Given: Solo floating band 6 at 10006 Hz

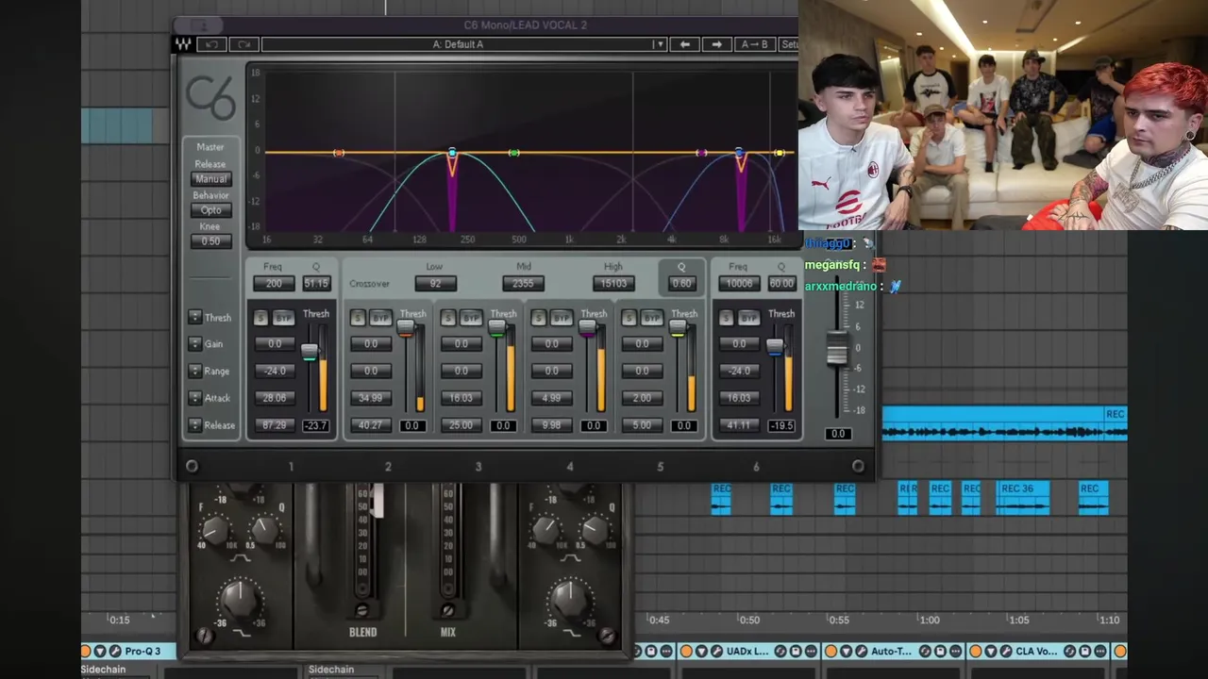Looking at the screenshot, I should (x=726, y=319).
